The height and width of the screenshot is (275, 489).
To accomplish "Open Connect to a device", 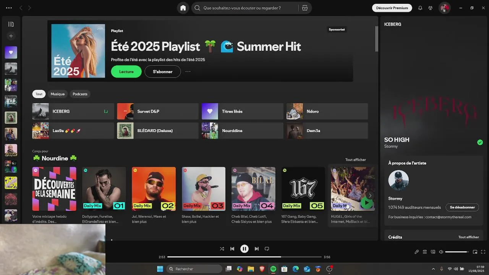I will [x=433, y=252].
